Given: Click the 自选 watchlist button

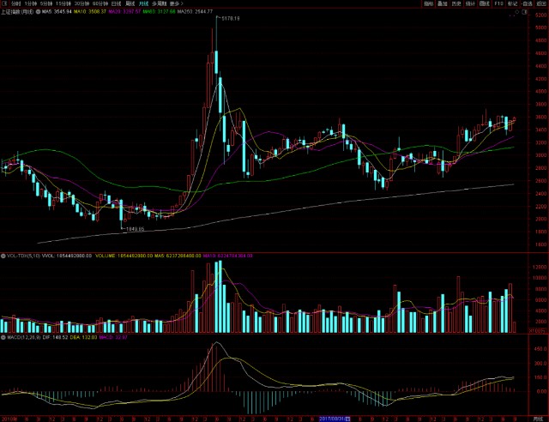Looking at the screenshot, I should (527, 3).
